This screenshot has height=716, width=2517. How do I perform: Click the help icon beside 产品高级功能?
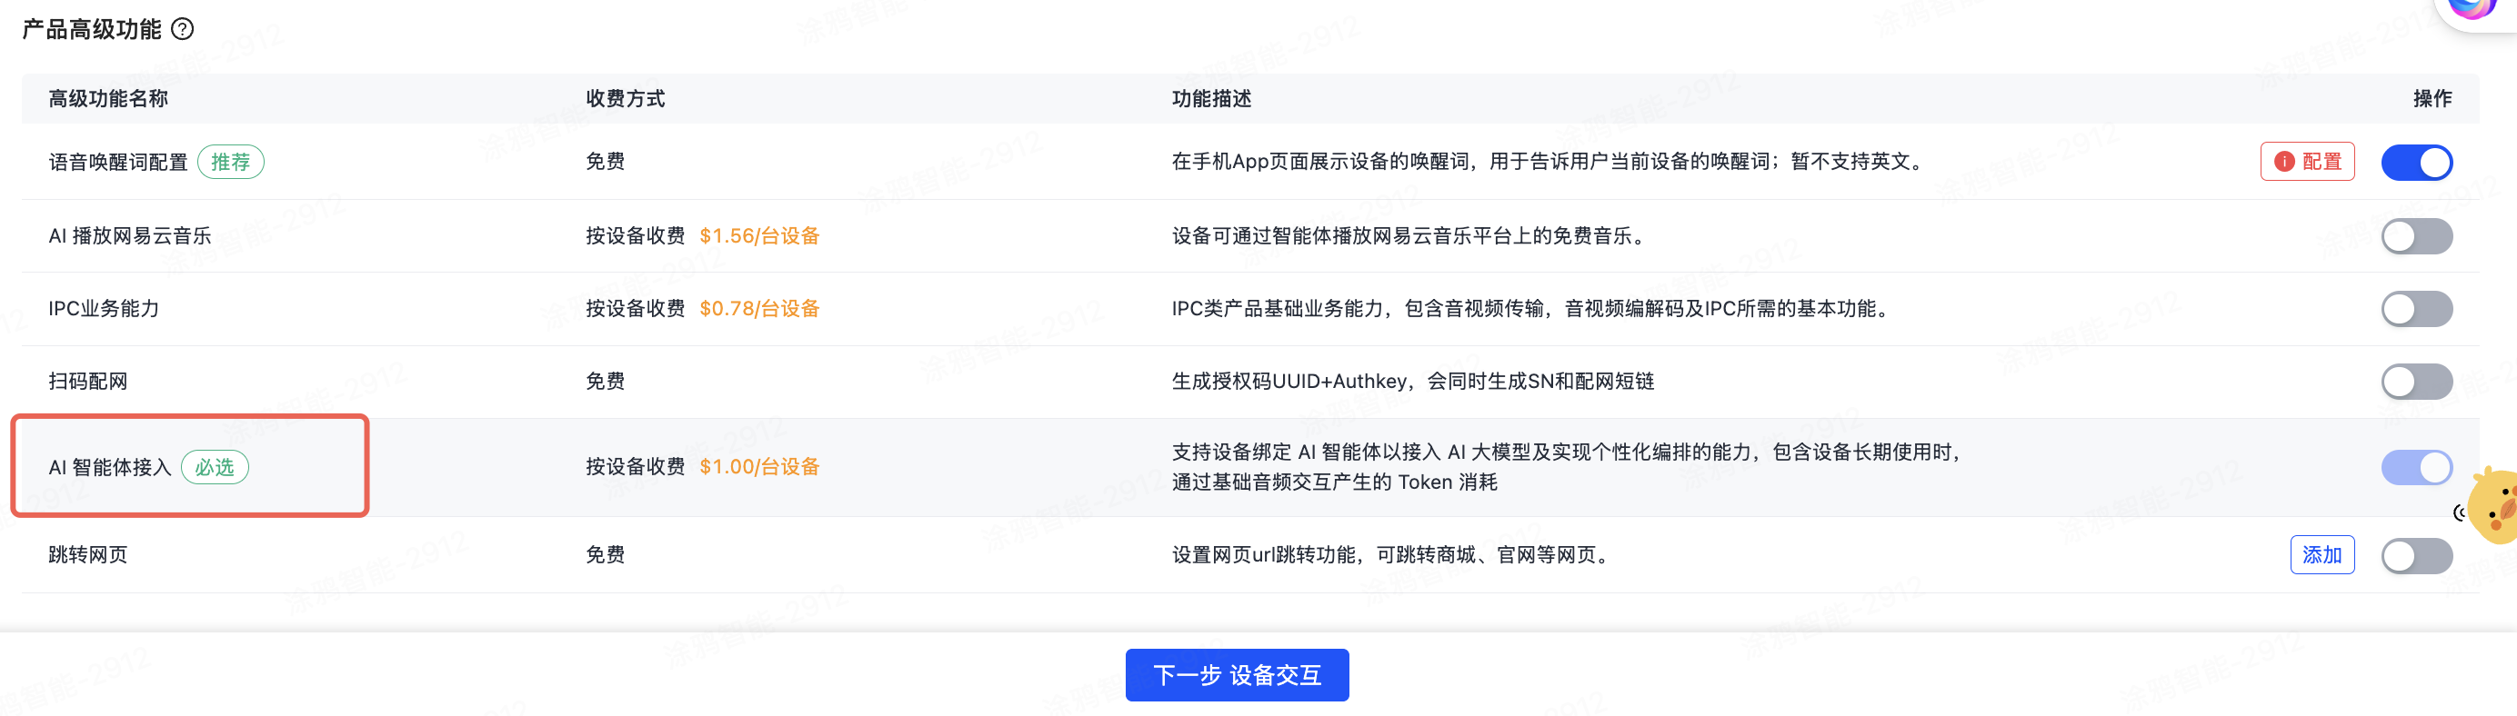tap(183, 29)
